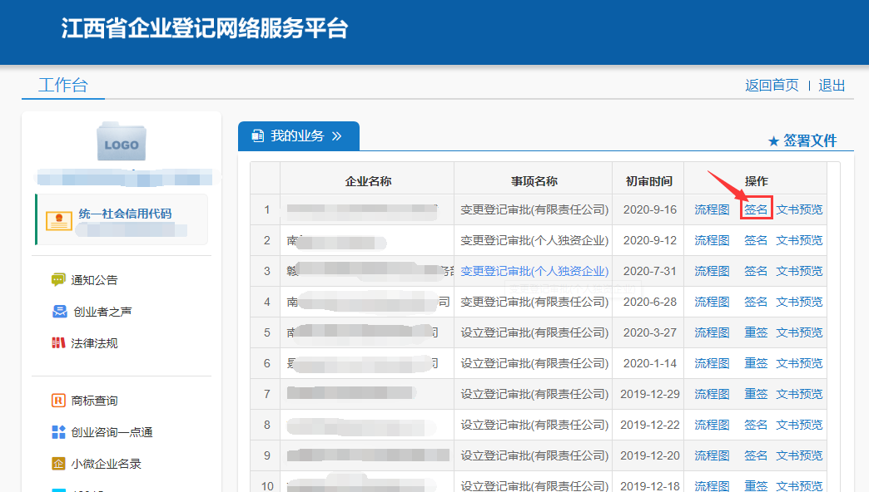
Task: Click the 统一社会信用代码 certificate icon
Action: (58, 220)
